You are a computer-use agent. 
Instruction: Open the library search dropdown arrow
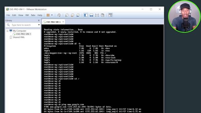click(x=39, y=25)
